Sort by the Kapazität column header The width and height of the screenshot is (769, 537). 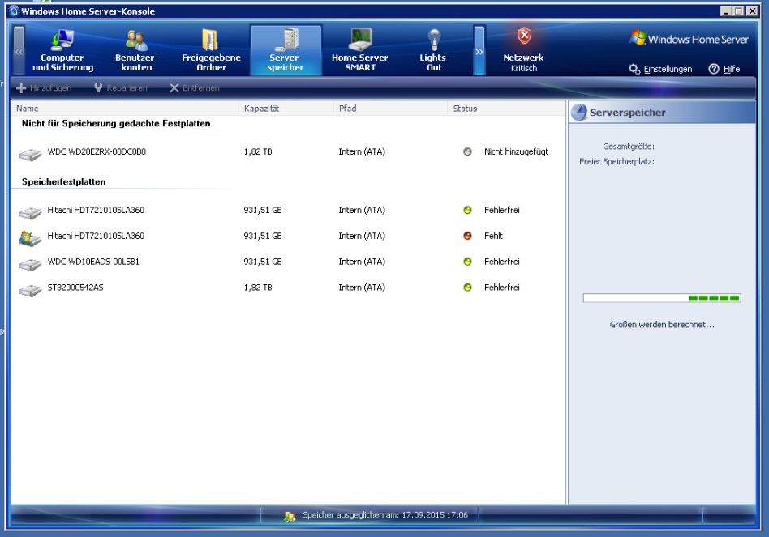[x=286, y=109]
